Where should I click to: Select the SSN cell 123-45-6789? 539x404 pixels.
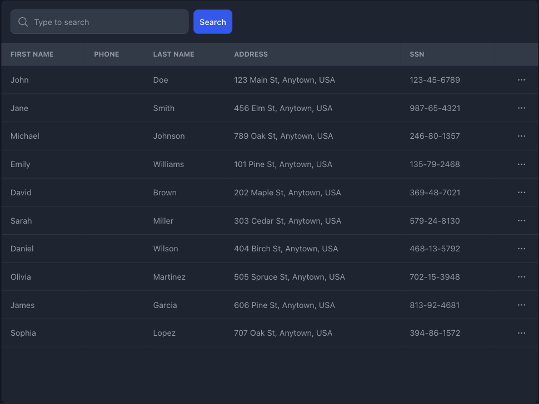(x=435, y=80)
